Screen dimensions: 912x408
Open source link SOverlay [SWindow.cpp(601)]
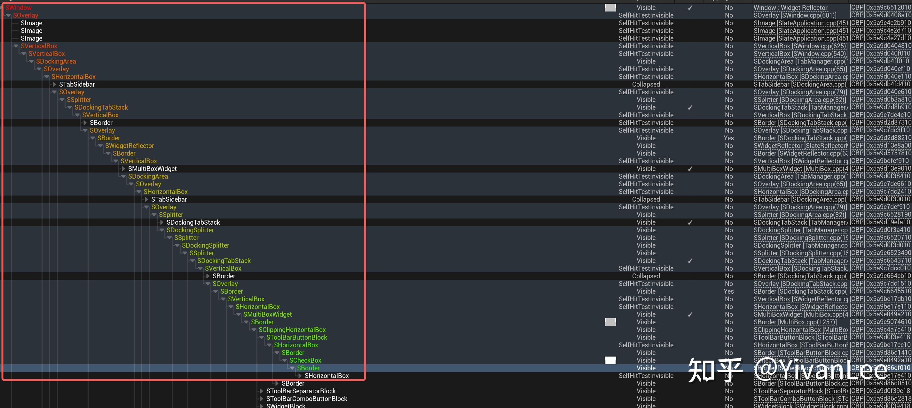tap(795, 15)
